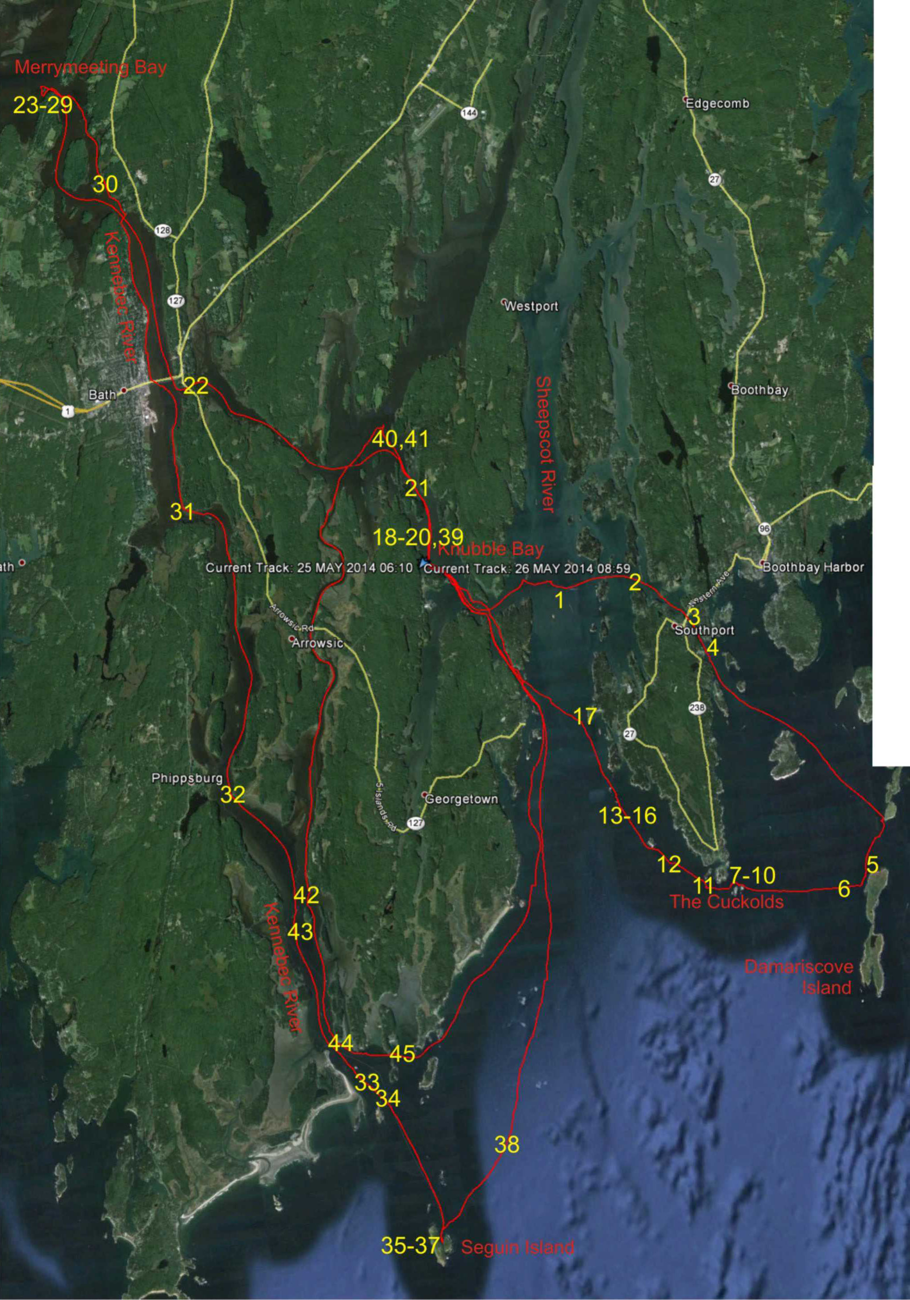Click the 25 MAY 2014 06:10 track label
The width and height of the screenshot is (910, 1300).
coord(309,569)
